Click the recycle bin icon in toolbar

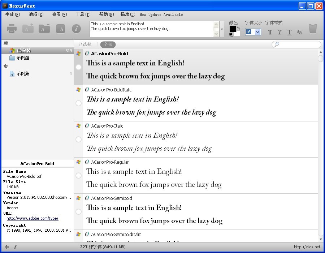coord(313,29)
